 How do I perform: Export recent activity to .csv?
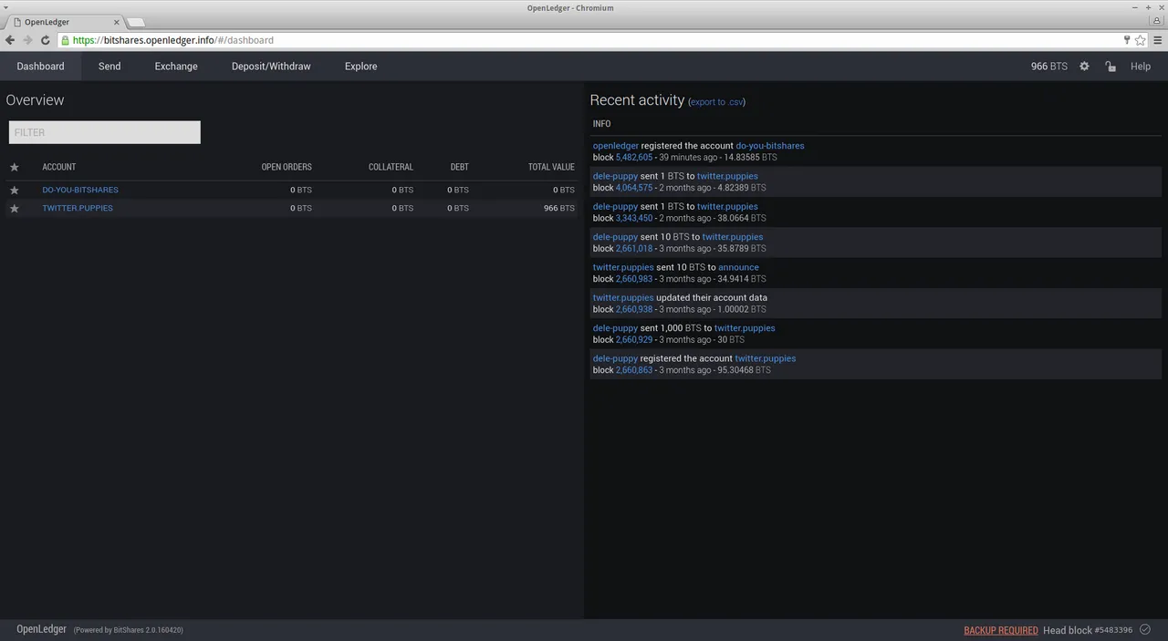point(716,102)
